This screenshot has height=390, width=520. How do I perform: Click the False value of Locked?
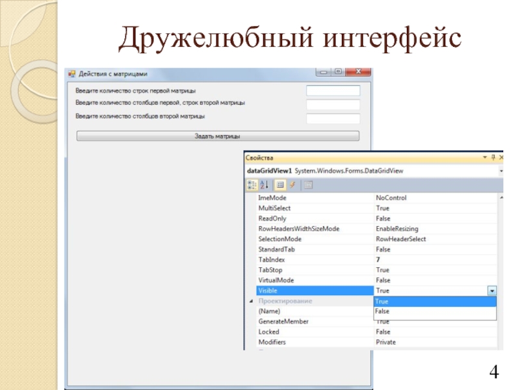point(383,332)
